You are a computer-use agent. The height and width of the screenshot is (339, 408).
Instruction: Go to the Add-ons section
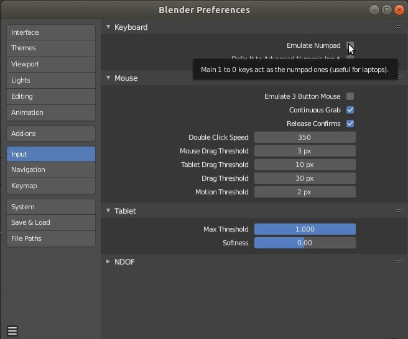click(51, 133)
